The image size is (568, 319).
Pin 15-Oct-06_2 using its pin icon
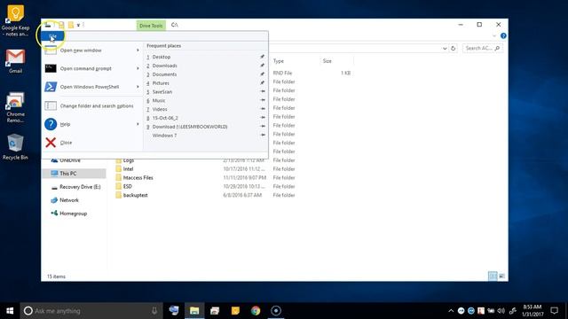click(263, 118)
